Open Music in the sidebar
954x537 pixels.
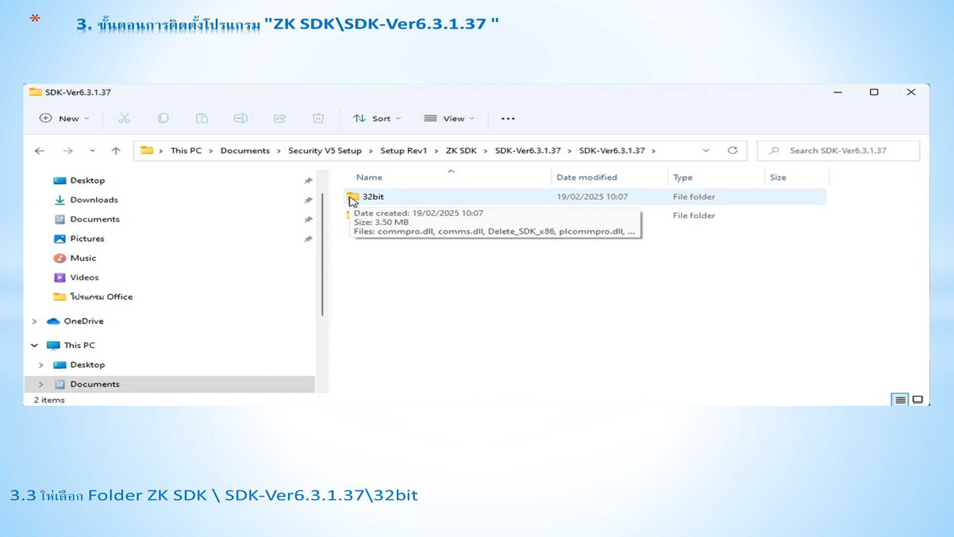(x=83, y=258)
